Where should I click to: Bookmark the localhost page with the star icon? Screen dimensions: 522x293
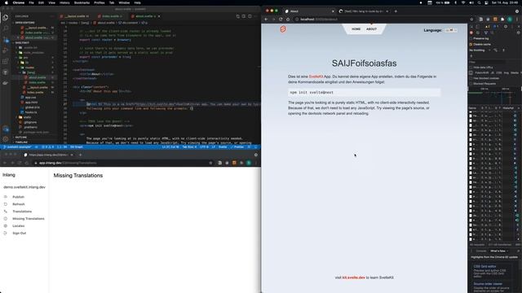click(x=471, y=20)
